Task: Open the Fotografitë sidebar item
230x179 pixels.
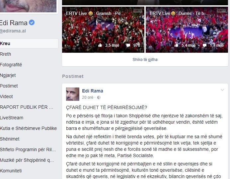Action: click(11, 65)
